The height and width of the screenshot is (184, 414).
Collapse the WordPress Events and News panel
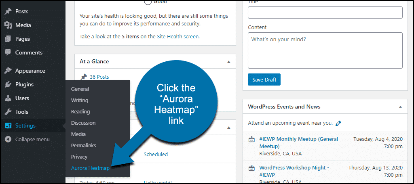[x=400, y=107]
